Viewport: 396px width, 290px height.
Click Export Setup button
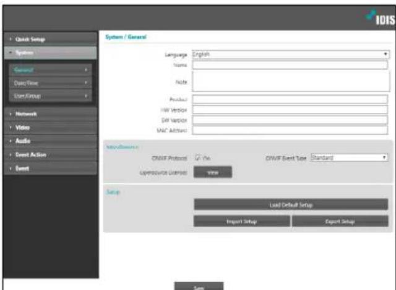(x=340, y=221)
